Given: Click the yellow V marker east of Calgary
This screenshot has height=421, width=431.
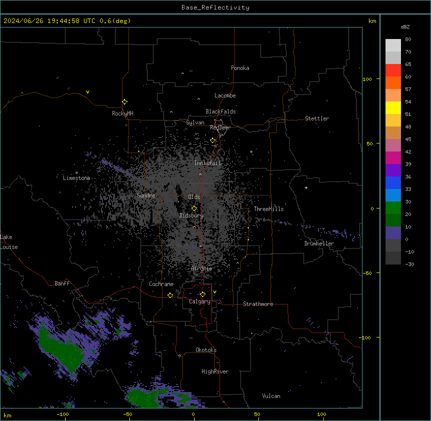Looking at the screenshot, I should 214,292.
